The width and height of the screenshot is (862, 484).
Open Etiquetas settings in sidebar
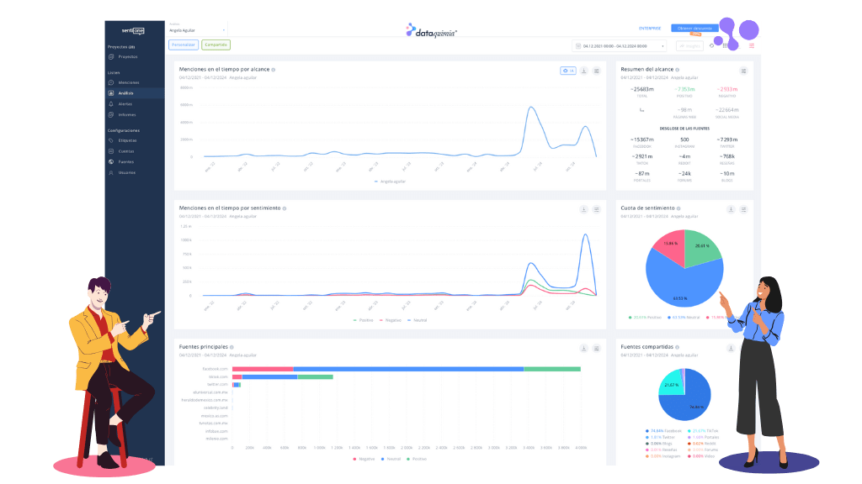click(127, 140)
